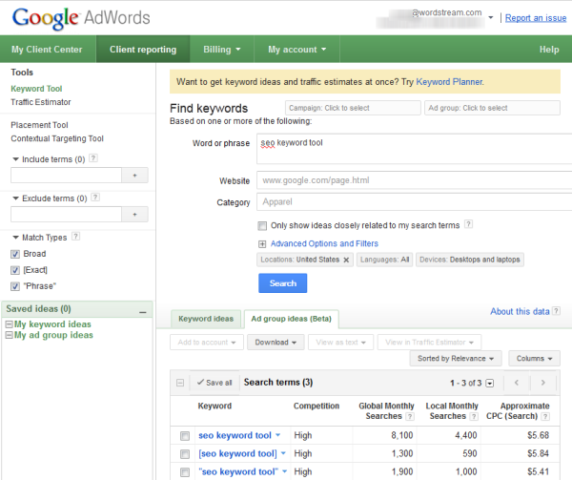Collapse the Exclude terms section
This screenshot has width=572, height=480.
[15, 198]
